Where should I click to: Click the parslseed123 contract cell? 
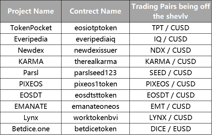(95, 73)
